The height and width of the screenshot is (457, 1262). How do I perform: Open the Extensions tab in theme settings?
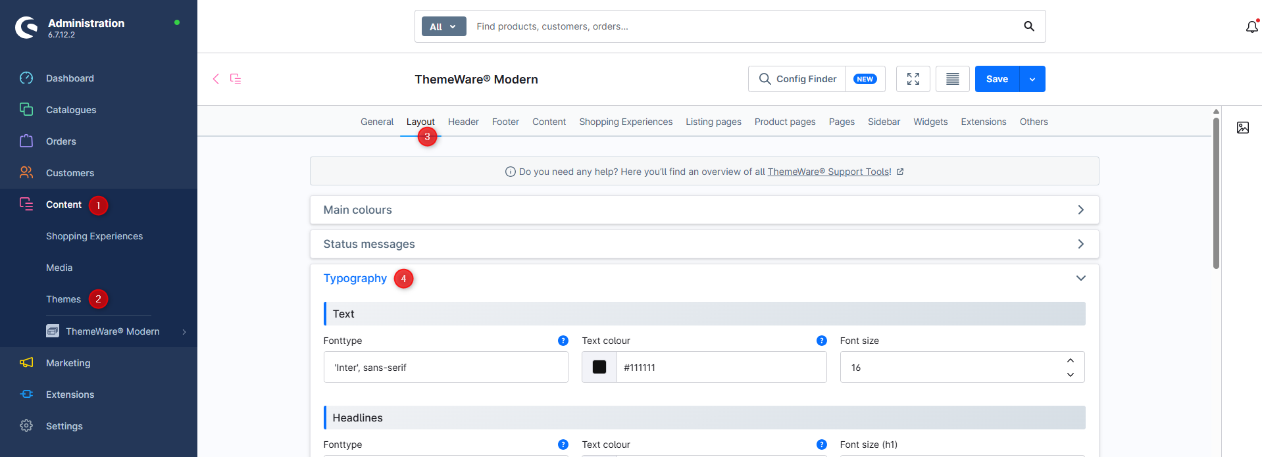click(x=984, y=122)
